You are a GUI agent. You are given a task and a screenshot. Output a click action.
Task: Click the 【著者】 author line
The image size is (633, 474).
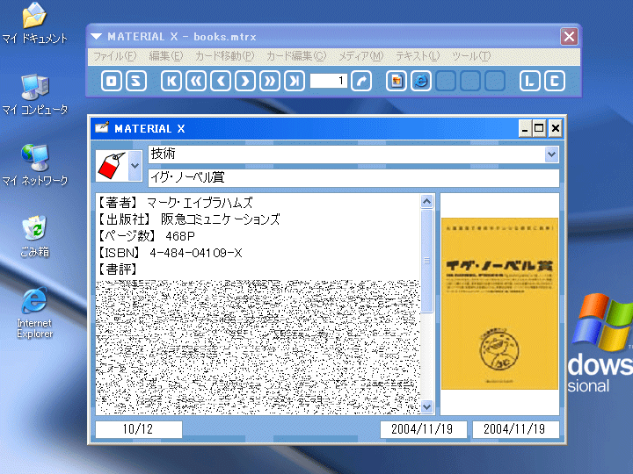pyautogui.click(x=175, y=203)
